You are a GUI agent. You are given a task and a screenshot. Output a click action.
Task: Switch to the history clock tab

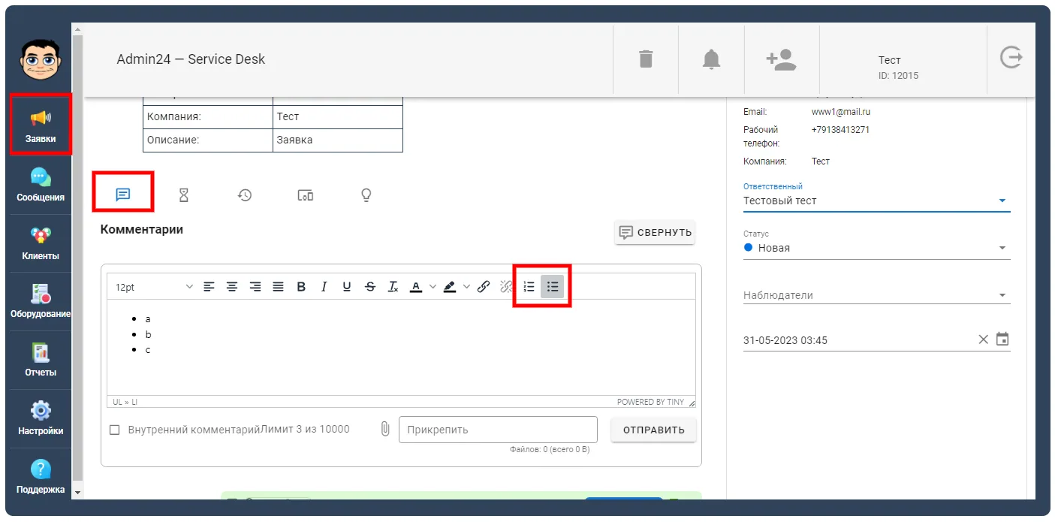[245, 195]
